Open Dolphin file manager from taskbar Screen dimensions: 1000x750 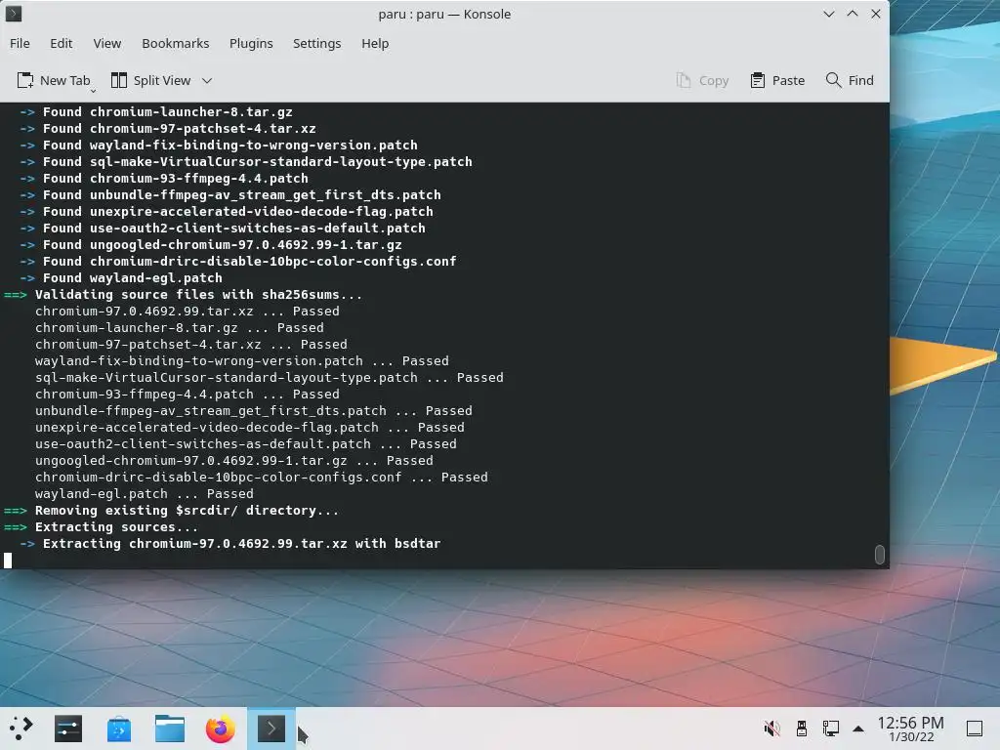click(x=170, y=729)
